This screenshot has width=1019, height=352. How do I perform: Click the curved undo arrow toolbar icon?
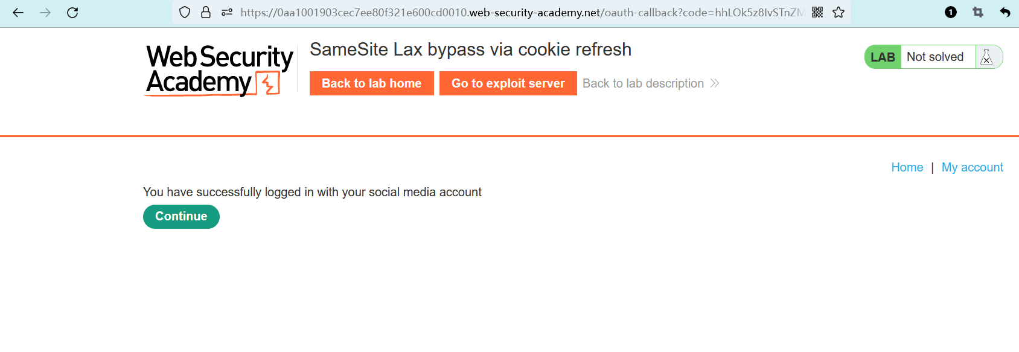tap(1005, 12)
